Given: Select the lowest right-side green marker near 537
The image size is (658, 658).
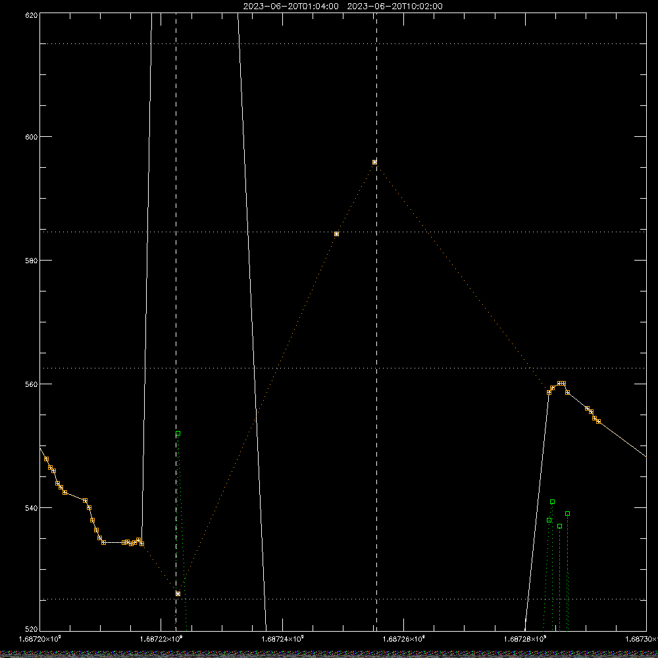Looking at the screenshot, I should click(560, 526).
